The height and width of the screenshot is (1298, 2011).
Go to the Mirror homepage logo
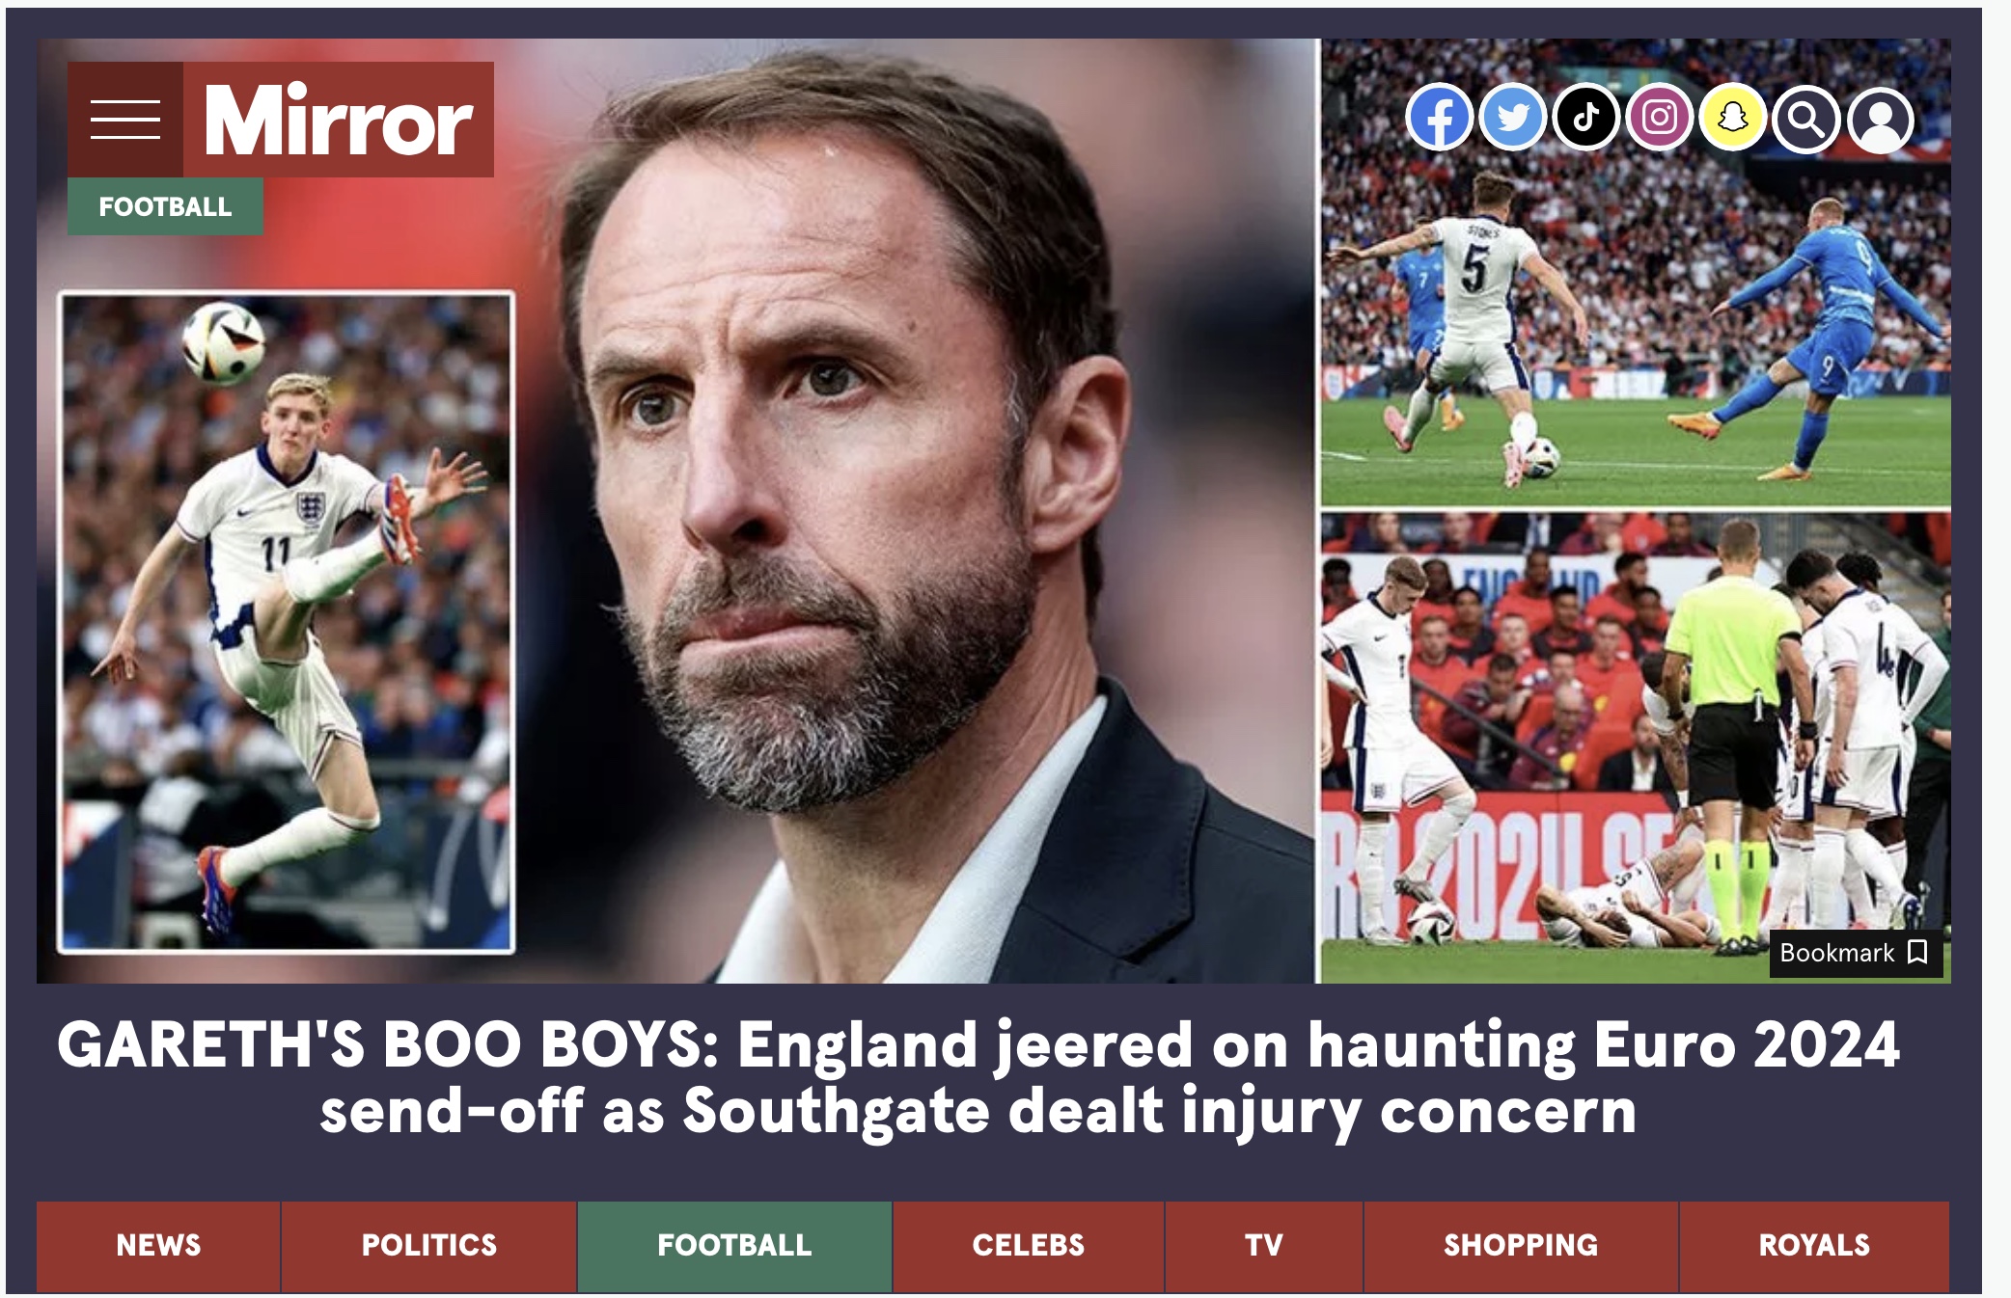pos(339,120)
